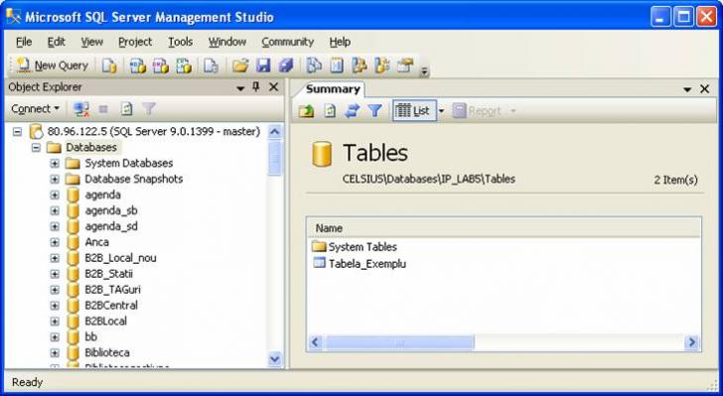Click the Name column header
Screen dimensions: 723x396
(504, 228)
